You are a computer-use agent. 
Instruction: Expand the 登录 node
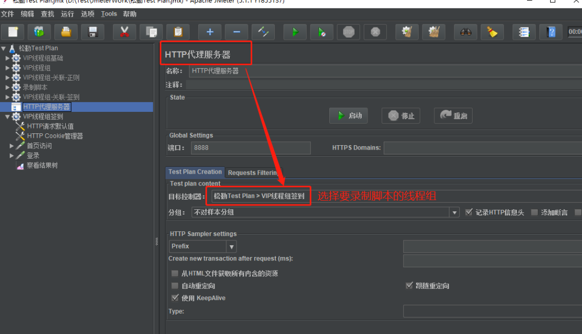(x=11, y=155)
